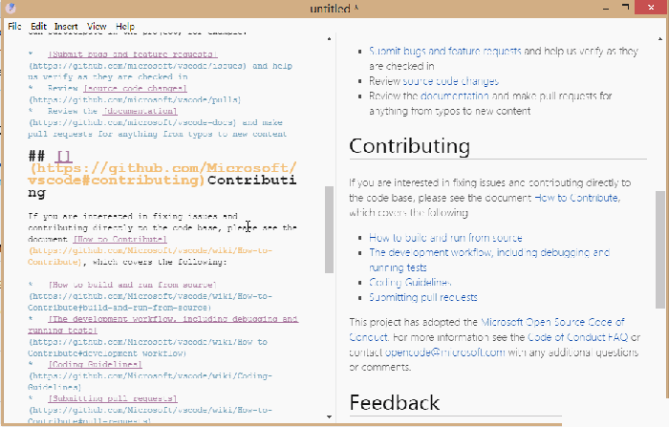Screen dimensions: 669x427
Task: Open 'Submitting pull requests' preview link
Action: 422,297
